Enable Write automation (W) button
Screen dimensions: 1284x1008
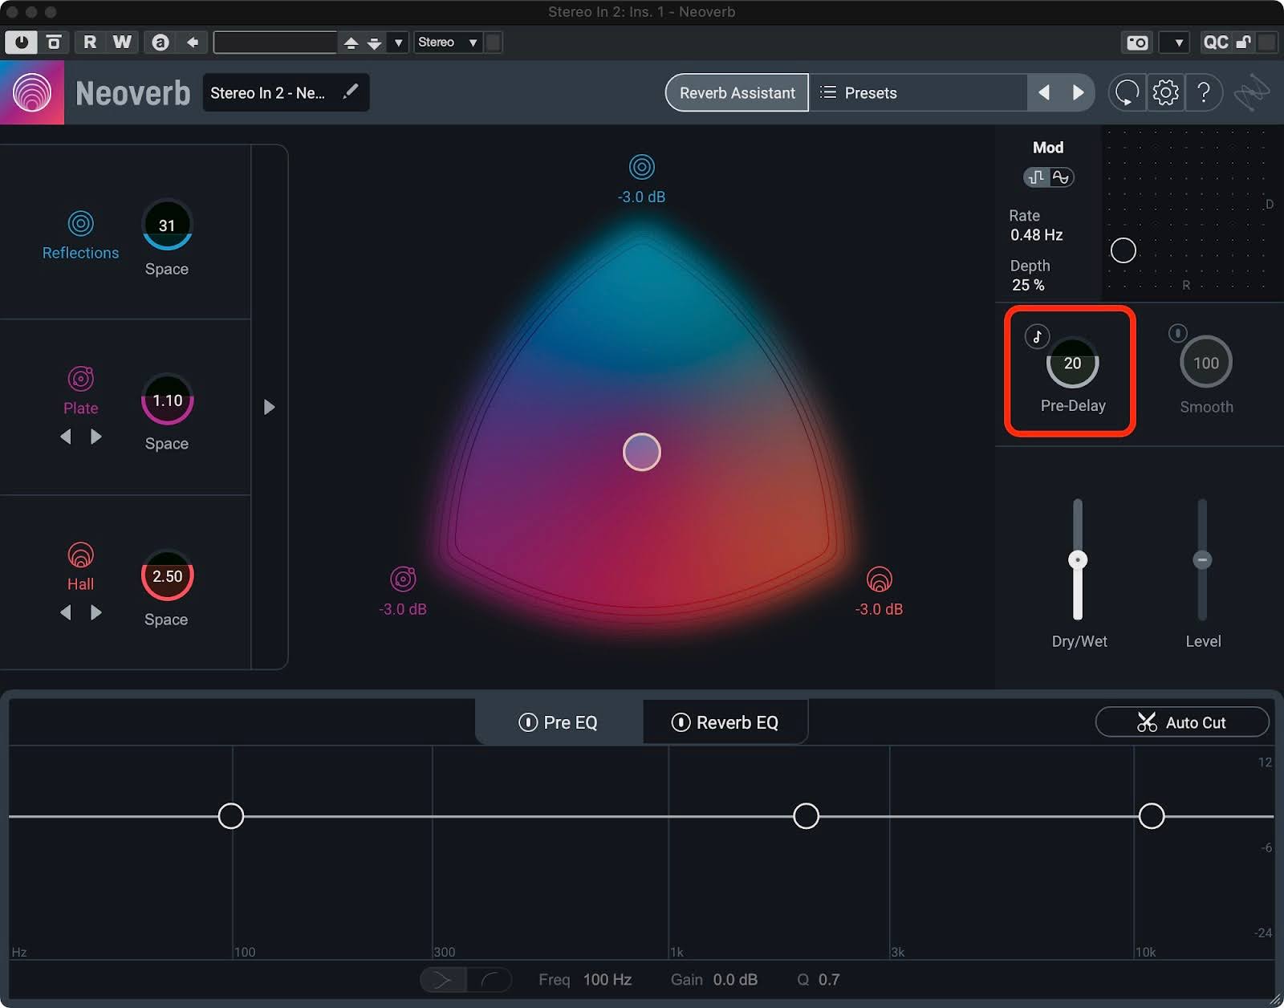(122, 42)
